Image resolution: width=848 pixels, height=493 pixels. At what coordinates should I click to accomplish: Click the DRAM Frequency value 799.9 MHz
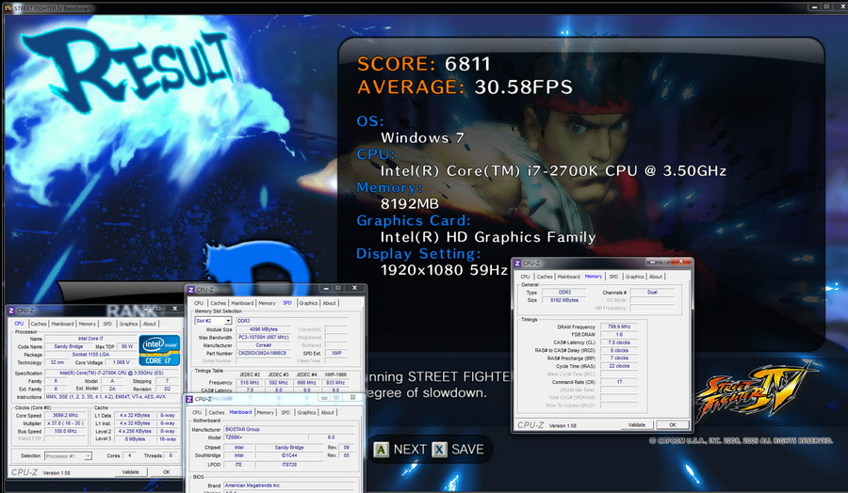(x=619, y=326)
